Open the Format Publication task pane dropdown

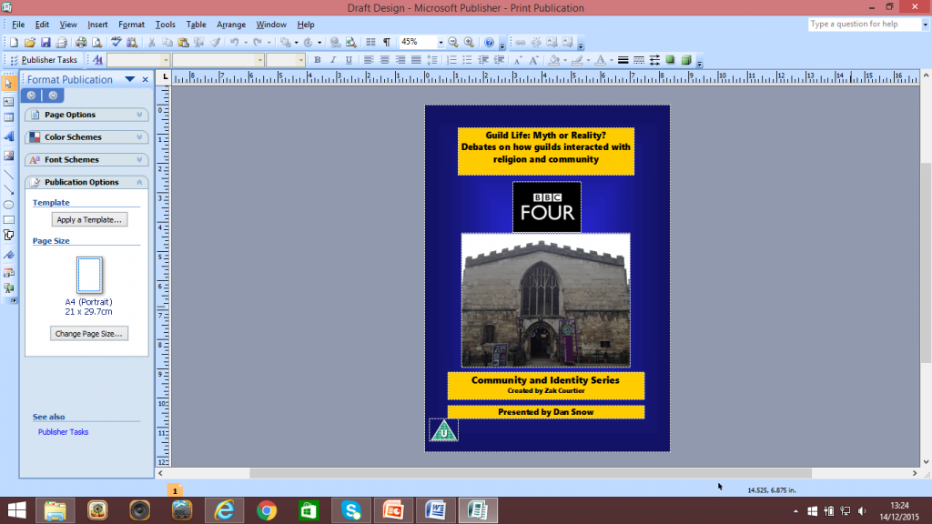click(129, 79)
